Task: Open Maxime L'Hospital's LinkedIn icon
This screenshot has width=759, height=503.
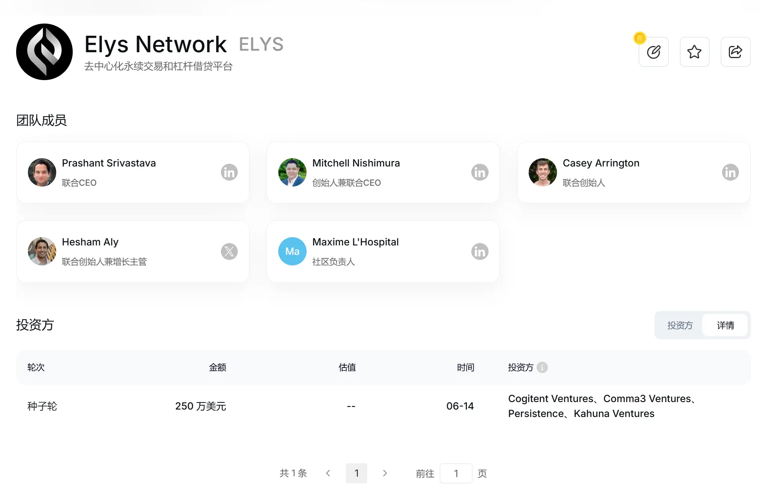Action: 480,251
